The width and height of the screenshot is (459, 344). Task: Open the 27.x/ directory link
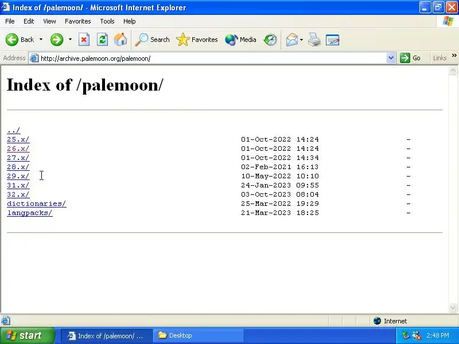(x=18, y=158)
